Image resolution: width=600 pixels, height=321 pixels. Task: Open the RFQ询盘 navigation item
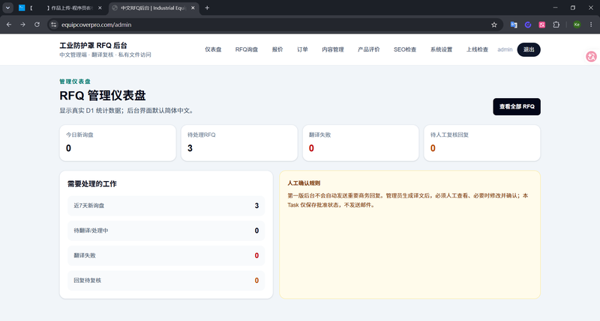coord(247,49)
